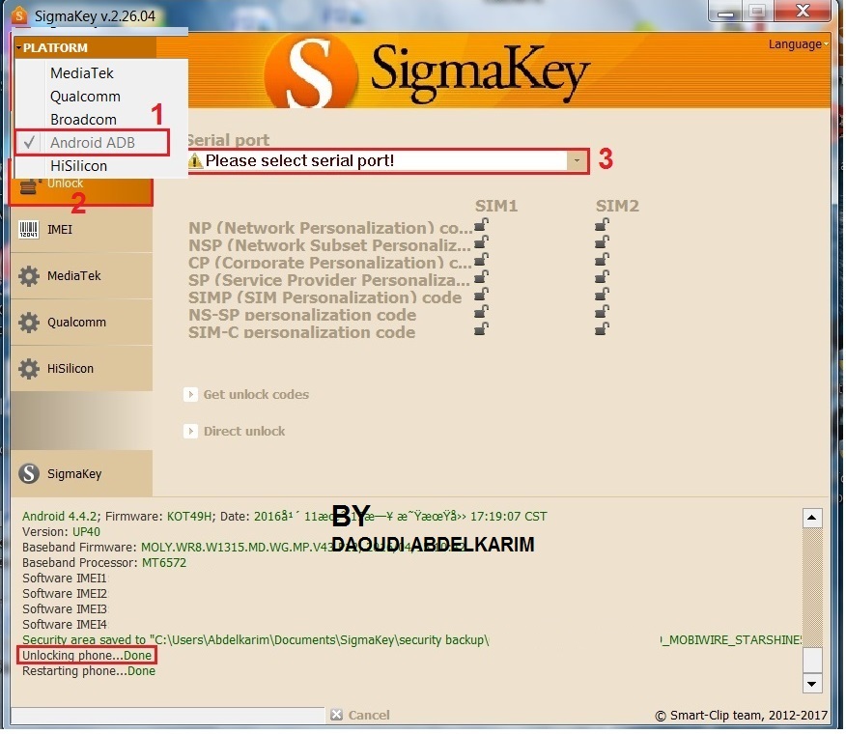
Task: Click the Direct unlock arrow icon
Action: (190, 431)
